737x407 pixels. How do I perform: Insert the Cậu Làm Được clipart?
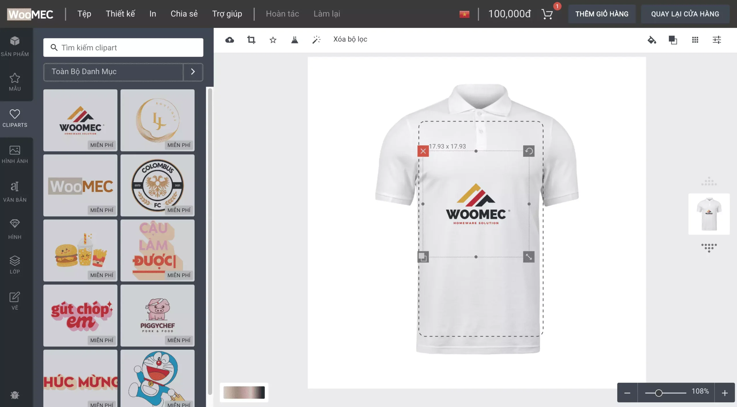point(157,250)
